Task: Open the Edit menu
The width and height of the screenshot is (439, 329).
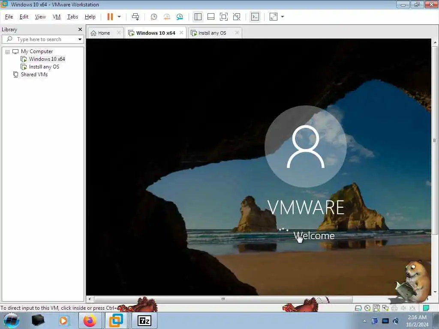Action: pos(24,17)
